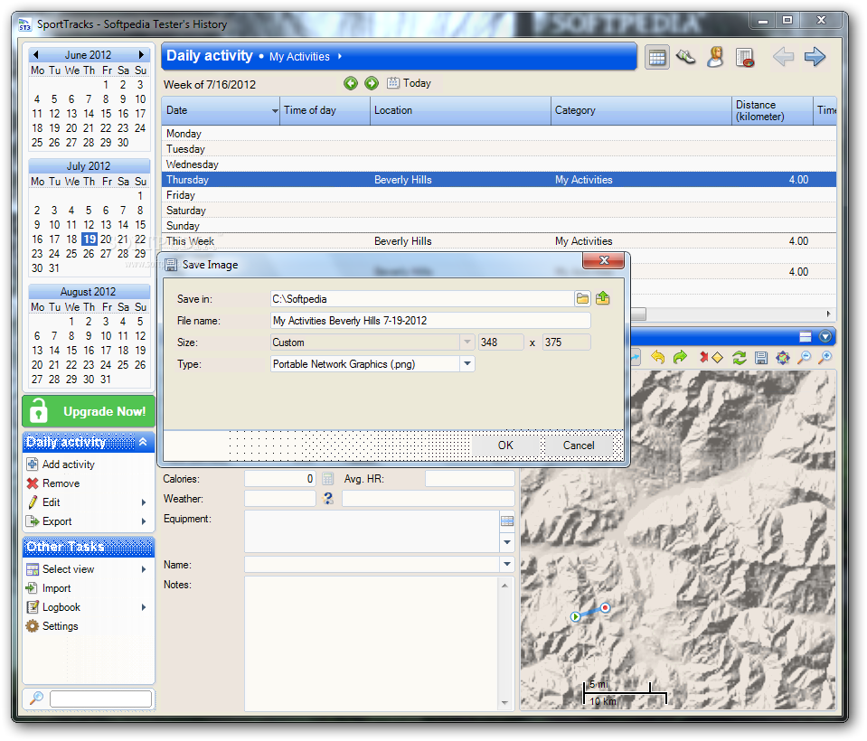867x741 pixels.
Task: Click the running shoe equipment icon
Action: coord(685,56)
